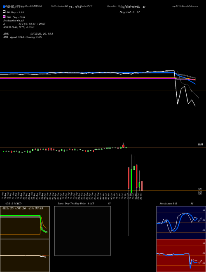This screenshot has width=206, height=272.
Task: Click the 9.25 price axis label
Action: click(x=200, y=189)
